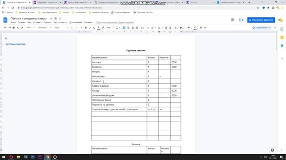Open the Формат menu
The image size is (286, 160).
coord(47,22)
